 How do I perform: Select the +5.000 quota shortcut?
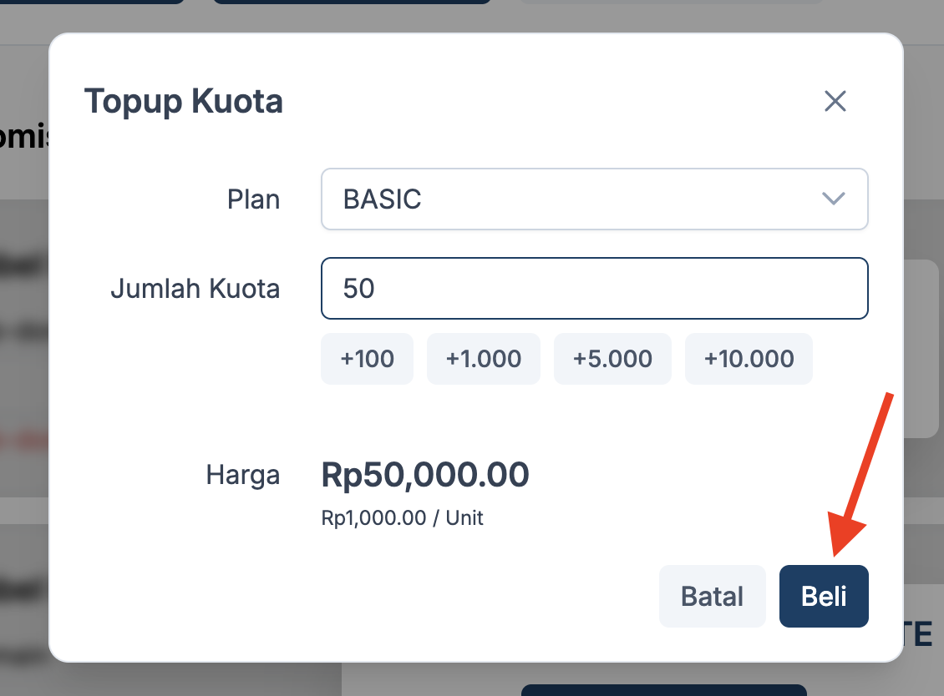pyautogui.click(x=612, y=359)
